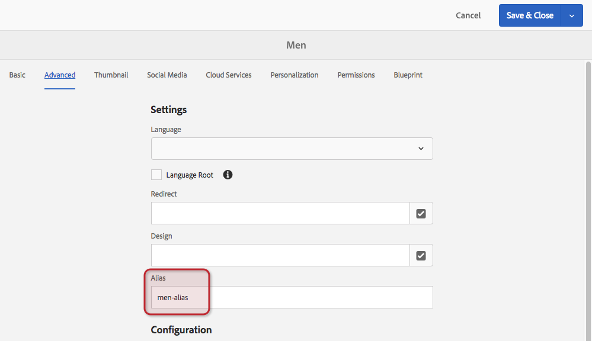Switch to the Personalization tab

click(295, 75)
